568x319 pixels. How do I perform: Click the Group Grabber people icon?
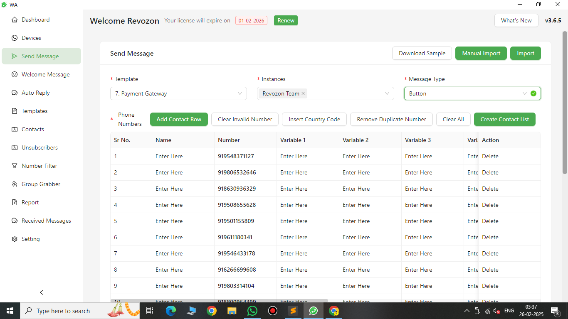pyautogui.click(x=15, y=184)
